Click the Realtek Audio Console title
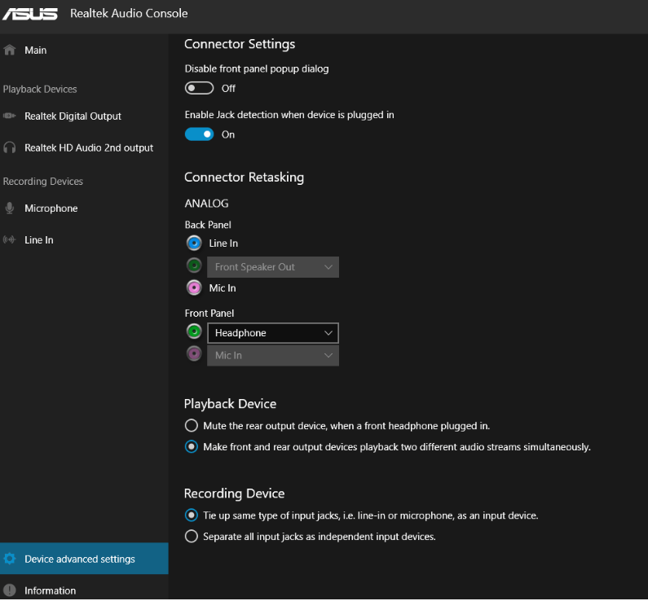 pyautogui.click(x=129, y=13)
